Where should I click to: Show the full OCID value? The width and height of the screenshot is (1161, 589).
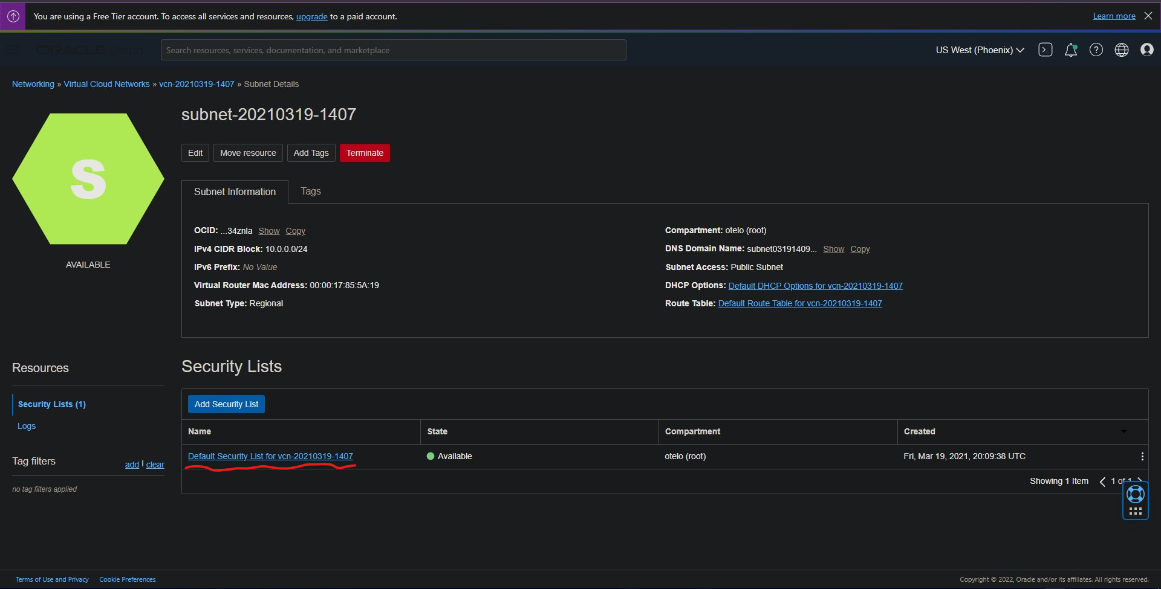point(269,231)
